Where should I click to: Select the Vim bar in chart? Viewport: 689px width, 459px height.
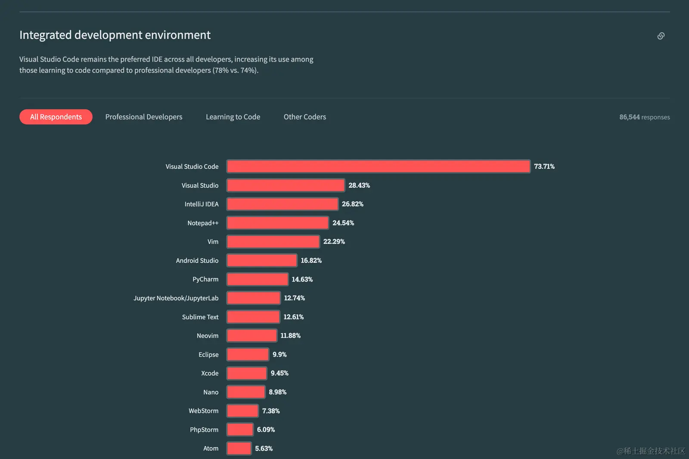[x=273, y=242]
